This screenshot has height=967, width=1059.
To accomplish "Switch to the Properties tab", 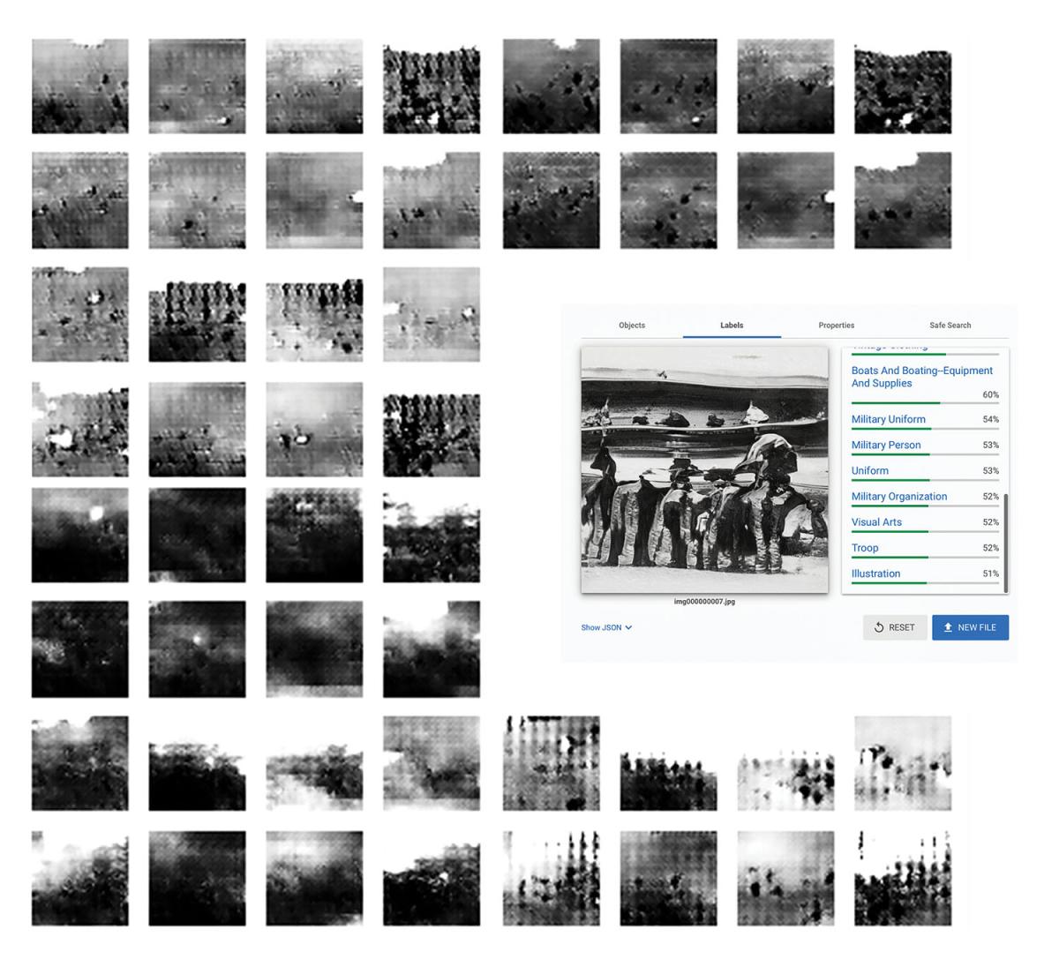I will [x=836, y=325].
